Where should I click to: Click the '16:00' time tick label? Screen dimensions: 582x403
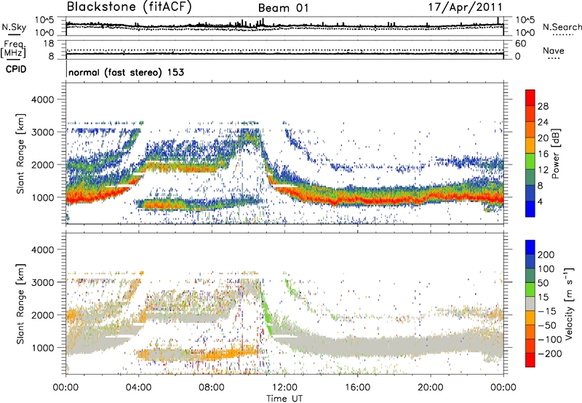click(x=357, y=388)
